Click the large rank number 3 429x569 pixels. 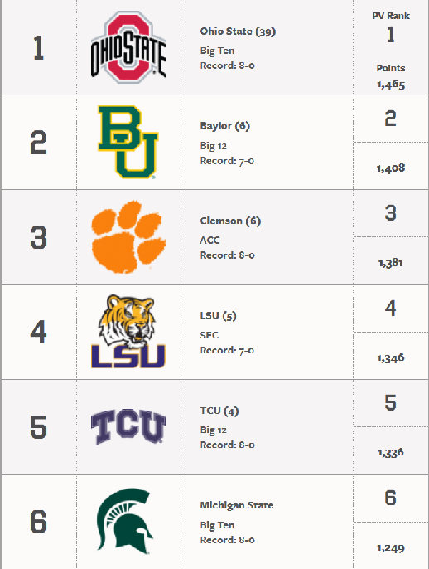click(38, 237)
